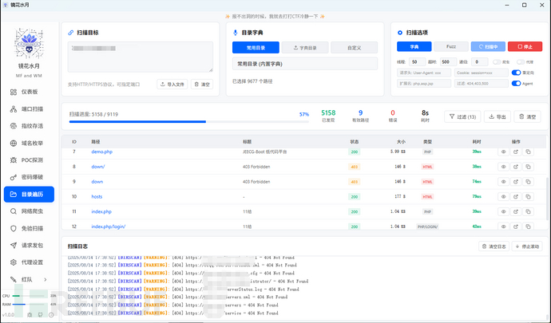551x323 pixels.
Task: Open down/ link externally
Action: pyautogui.click(x=516, y=167)
